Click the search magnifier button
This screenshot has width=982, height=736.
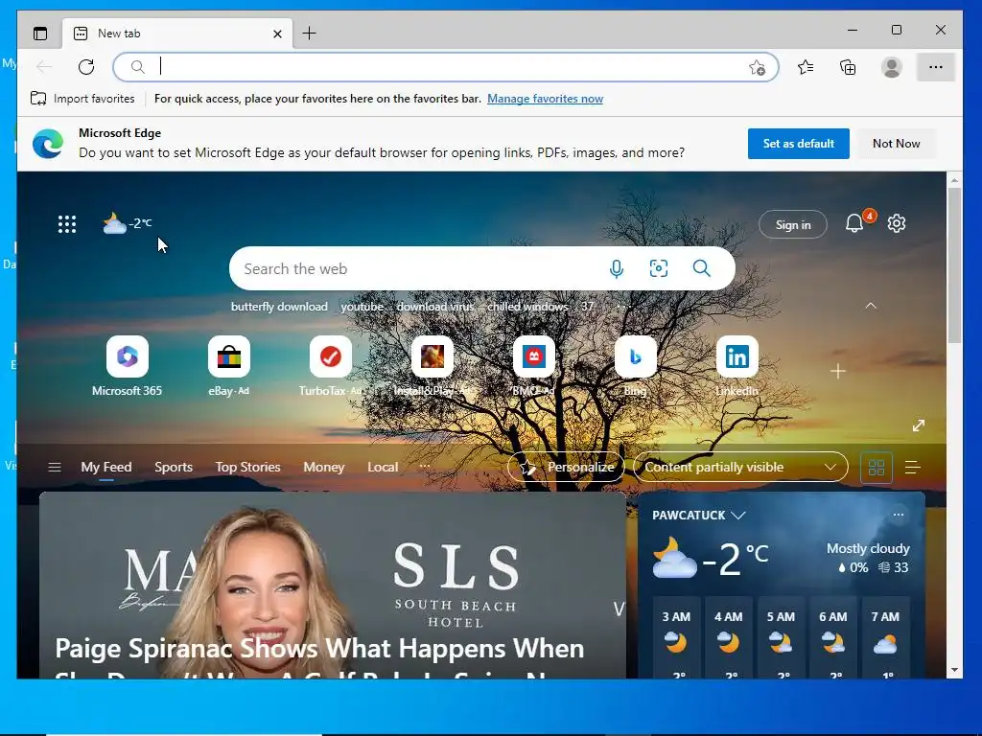point(701,268)
